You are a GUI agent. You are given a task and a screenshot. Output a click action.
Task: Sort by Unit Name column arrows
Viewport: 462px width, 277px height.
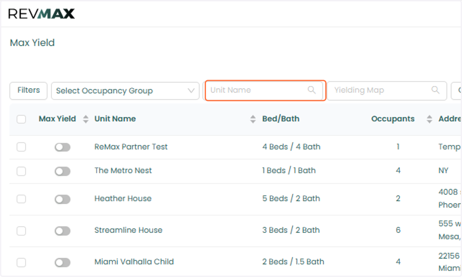click(x=253, y=119)
